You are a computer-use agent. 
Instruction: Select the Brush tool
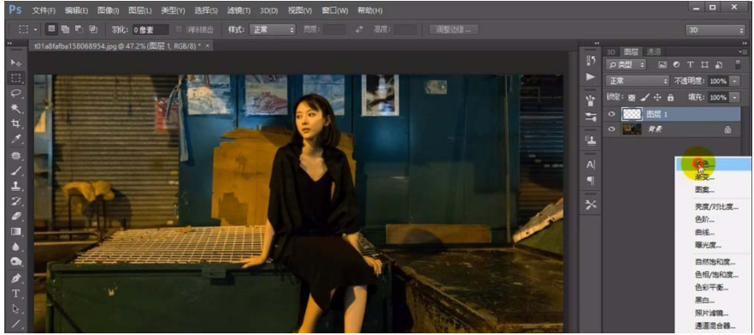coord(16,170)
